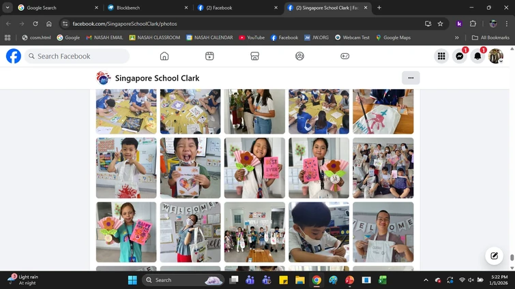
Task: Open the laughing boy with heart card photo
Action: point(190,168)
